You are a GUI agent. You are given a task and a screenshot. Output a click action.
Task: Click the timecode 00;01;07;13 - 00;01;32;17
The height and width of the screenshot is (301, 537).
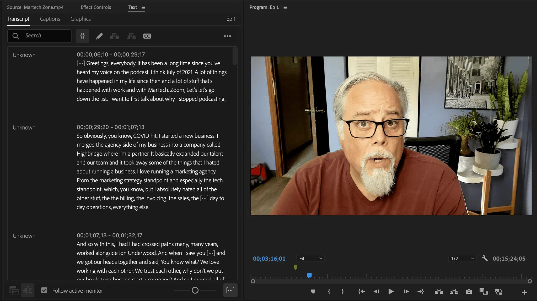(109, 235)
